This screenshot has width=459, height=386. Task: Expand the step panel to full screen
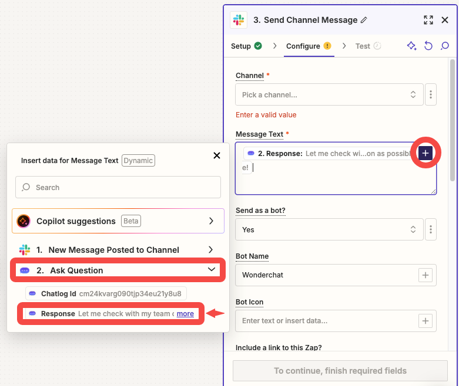click(x=428, y=20)
